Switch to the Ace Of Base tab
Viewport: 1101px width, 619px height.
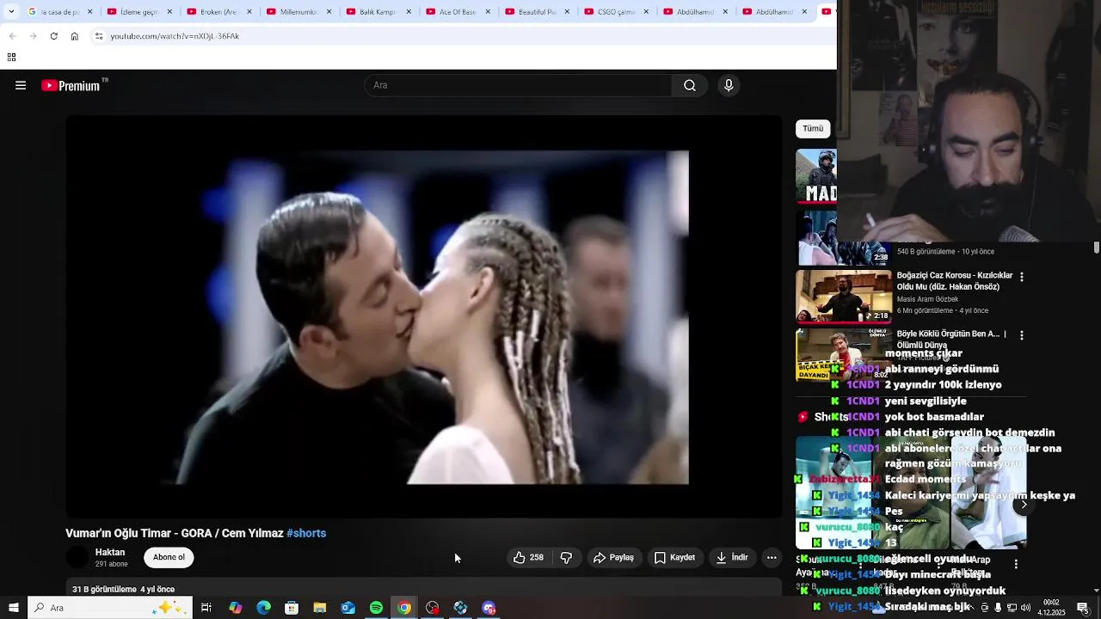458,12
